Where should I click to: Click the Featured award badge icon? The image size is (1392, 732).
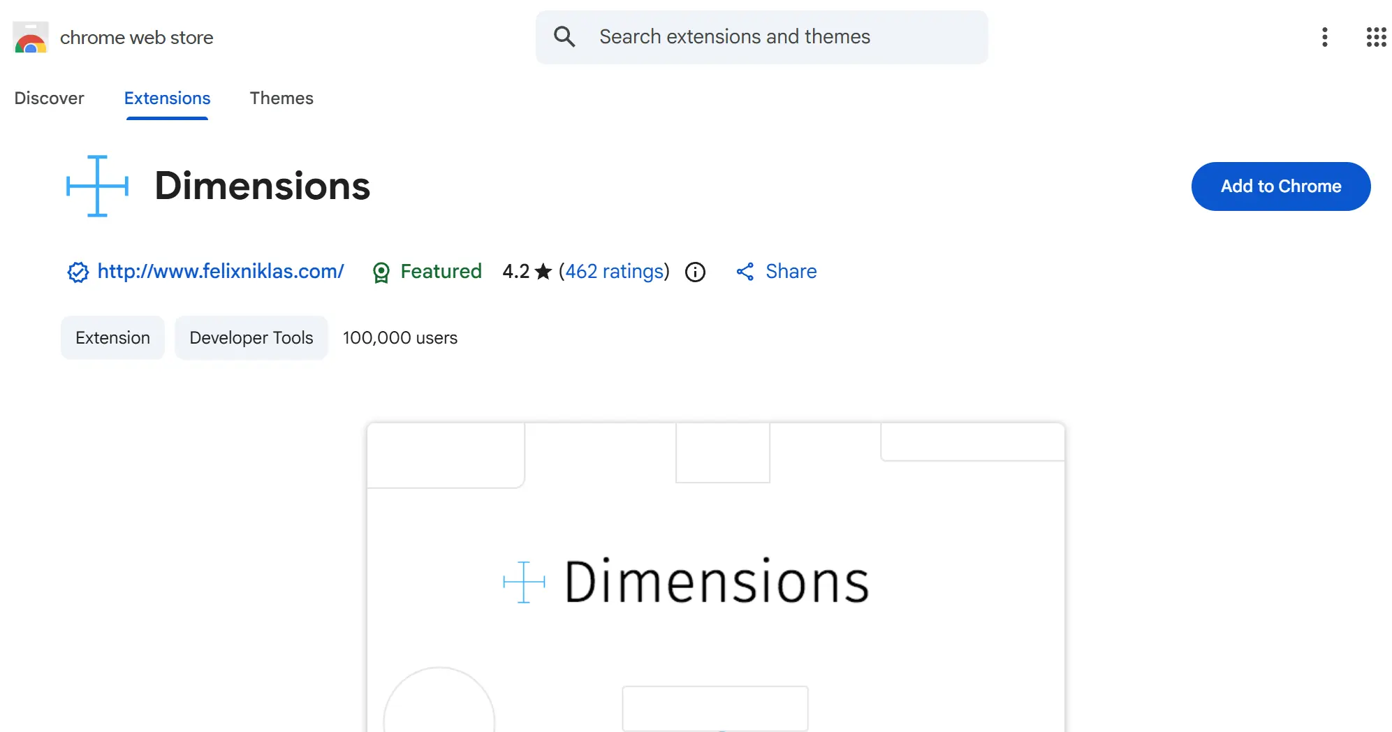[x=381, y=272]
